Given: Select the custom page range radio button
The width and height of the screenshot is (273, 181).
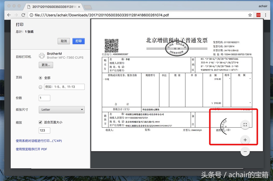Looking at the screenshot, I should pos(40,87).
